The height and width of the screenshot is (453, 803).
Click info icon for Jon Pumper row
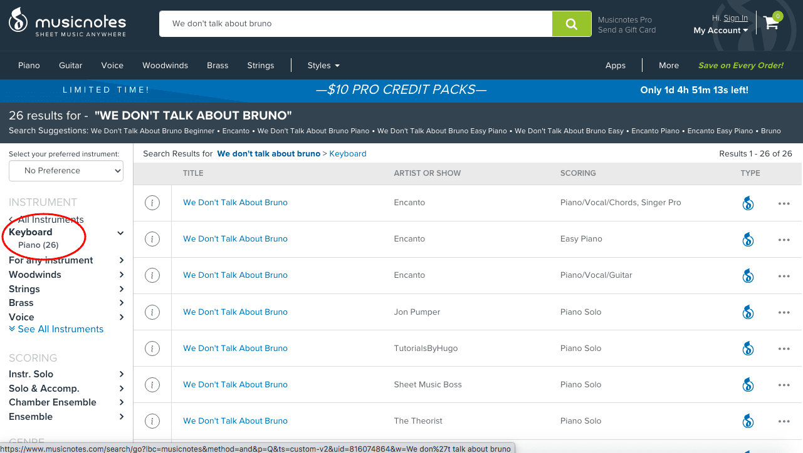[152, 312]
